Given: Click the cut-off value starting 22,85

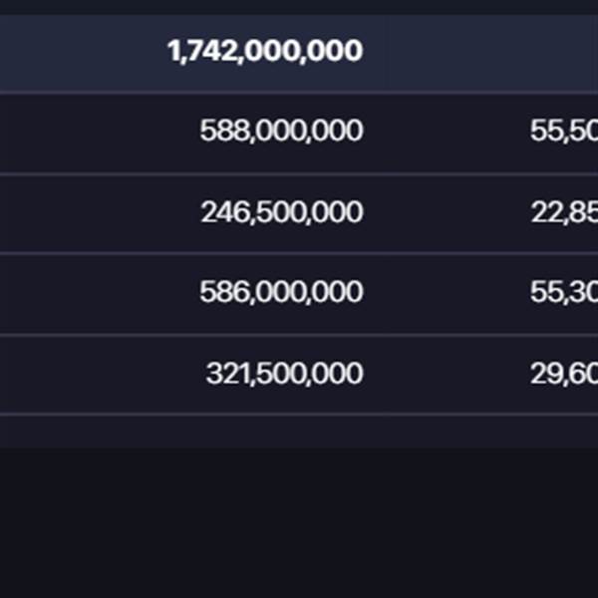Looking at the screenshot, I should coord(564,212).
